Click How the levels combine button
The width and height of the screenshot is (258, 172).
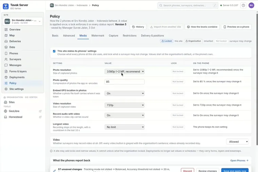[202, 27]
